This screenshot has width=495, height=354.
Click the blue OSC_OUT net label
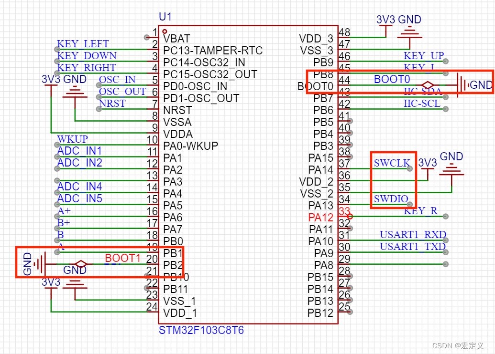coord(122,92)
